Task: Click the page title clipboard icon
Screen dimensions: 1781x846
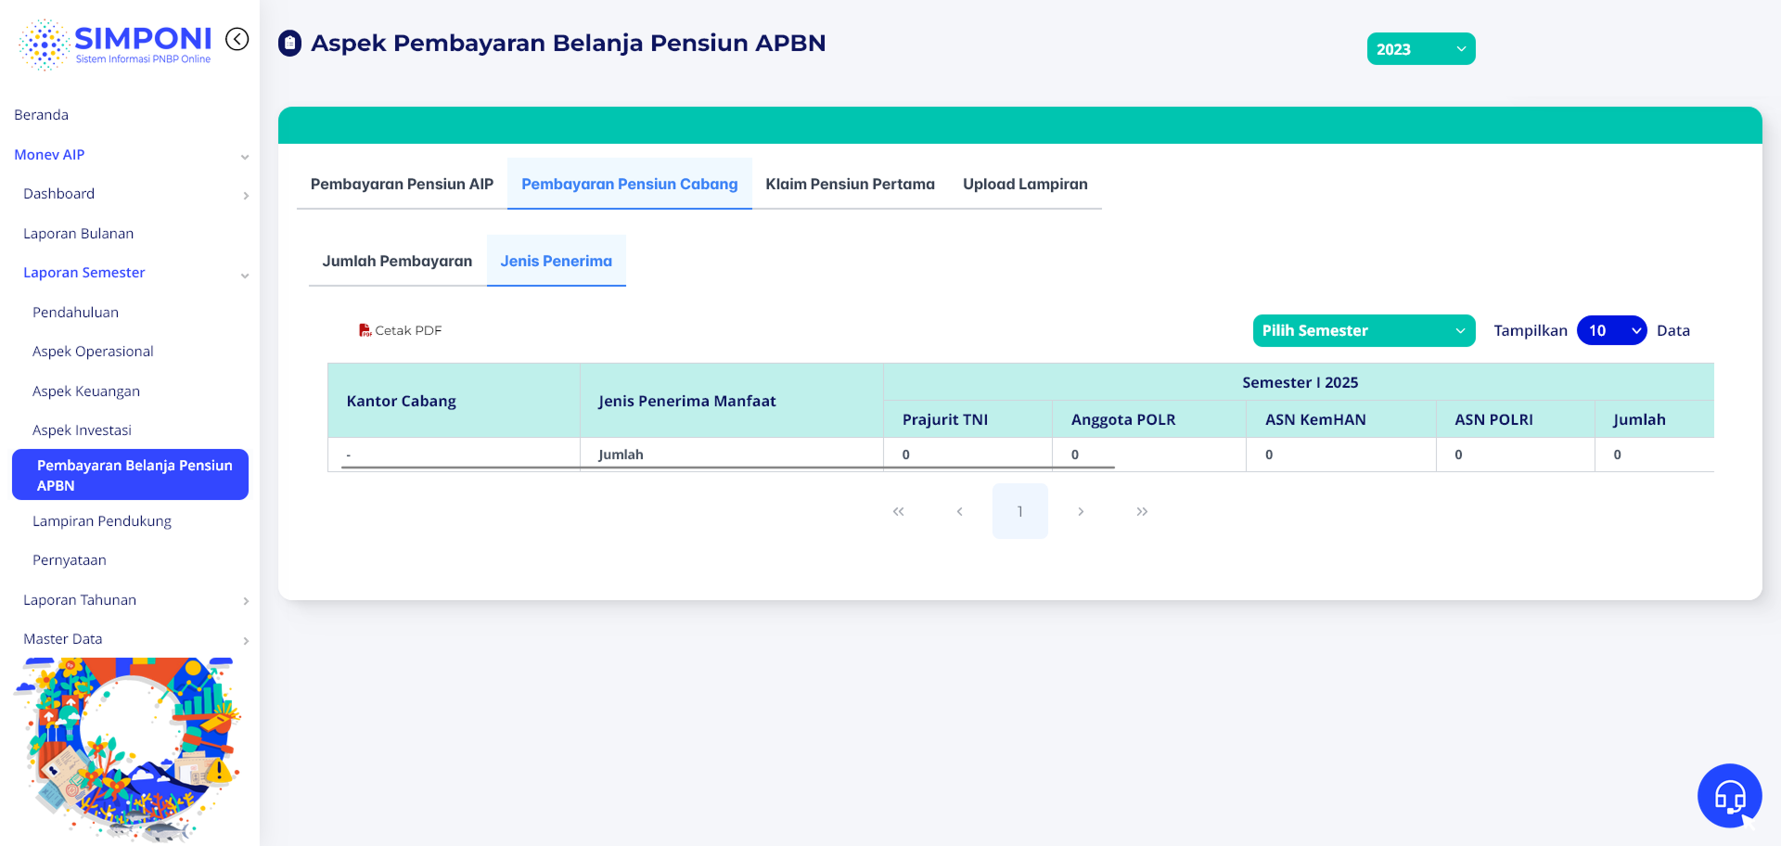Action: [x=290, y=44]
